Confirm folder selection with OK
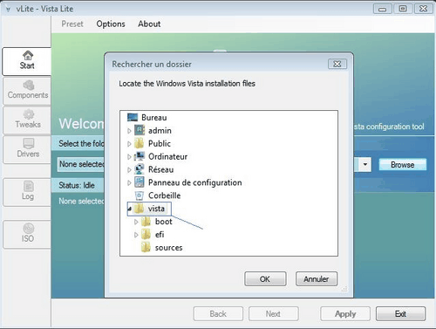The width and height of the screenshot is (436, 329). (265, 279)
